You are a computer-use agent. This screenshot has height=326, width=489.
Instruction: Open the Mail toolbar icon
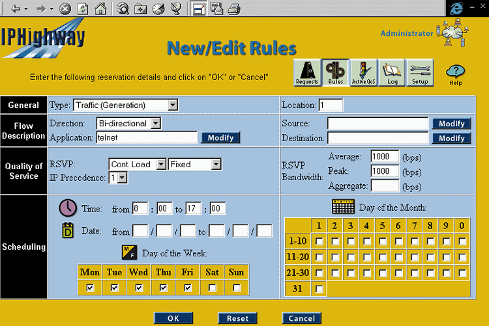pos(216,8)
